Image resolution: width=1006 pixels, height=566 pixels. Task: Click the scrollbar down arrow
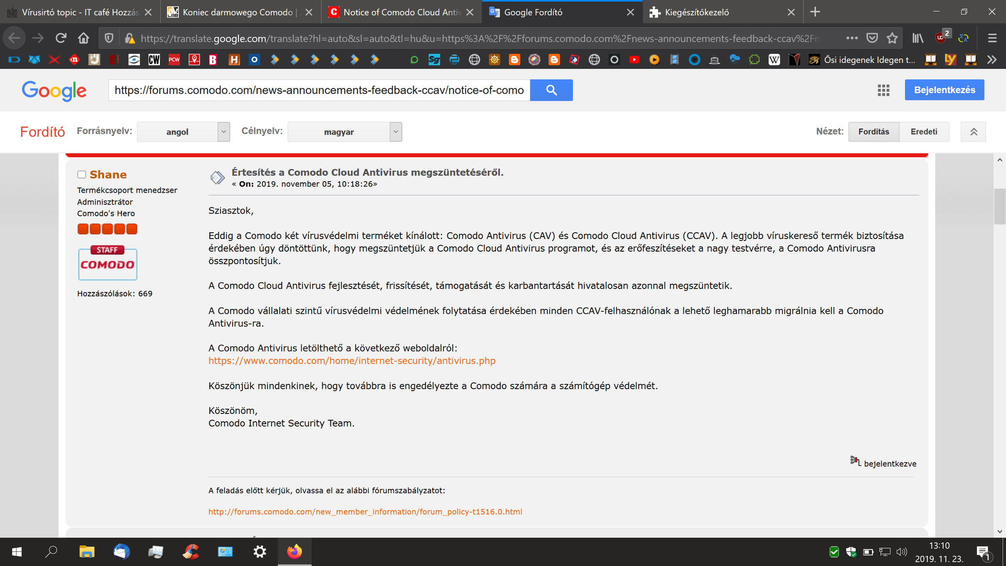pyautogui.click(x=999, y=532)
